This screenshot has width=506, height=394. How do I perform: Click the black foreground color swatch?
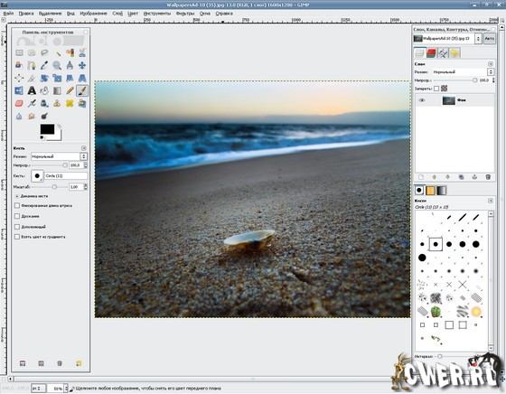pyautogui.click(x=47, y=129)
